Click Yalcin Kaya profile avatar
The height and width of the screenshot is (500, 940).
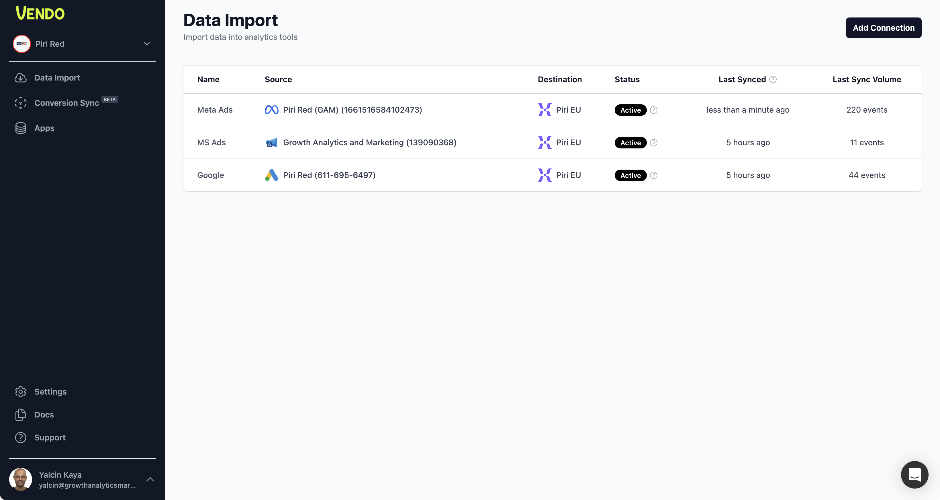pyautogui.click(x=20, y=479)
